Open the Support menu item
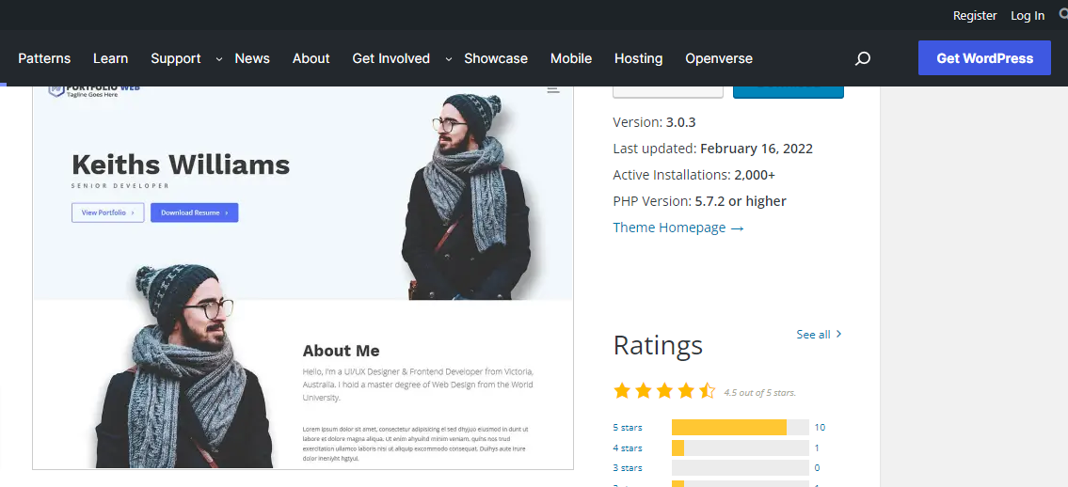 176,58
